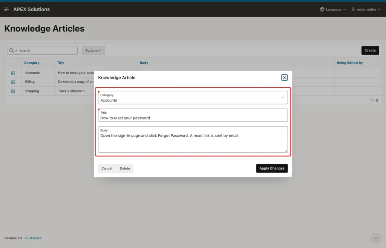Image resolution: width=386 pixels, height=248 pixels.
Task: Click the user profile icon
Action: 353,9
